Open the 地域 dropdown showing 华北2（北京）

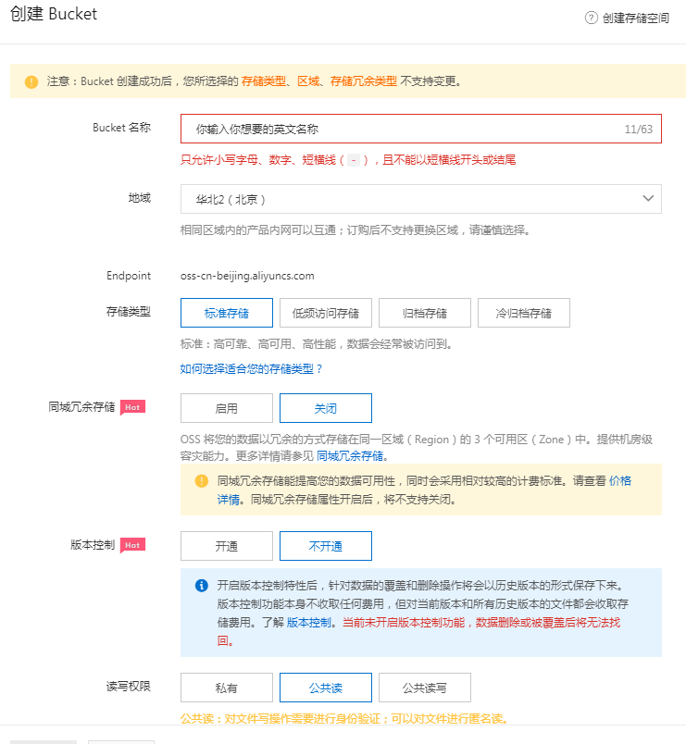[420, 199]
